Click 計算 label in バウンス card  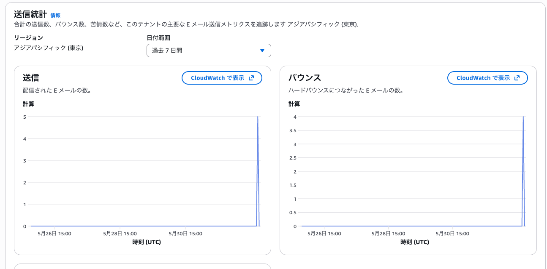[x=294, y=104]
